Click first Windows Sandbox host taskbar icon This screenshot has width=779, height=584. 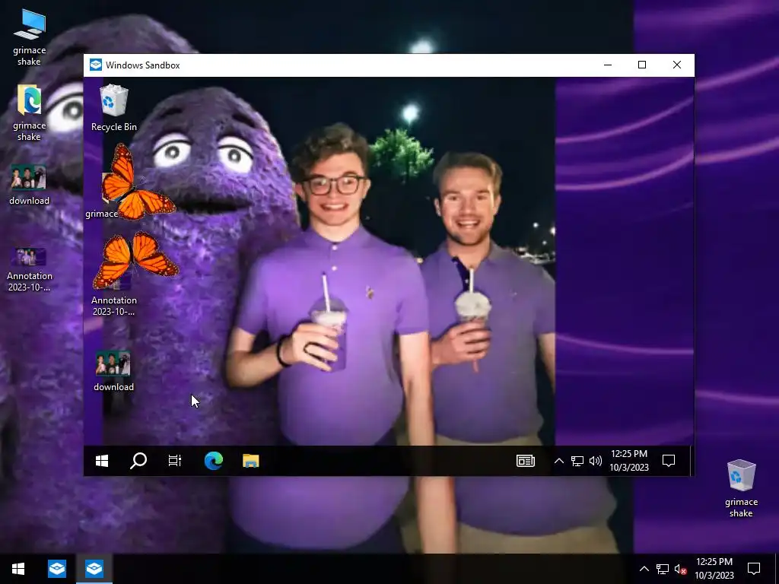(56, 569)
